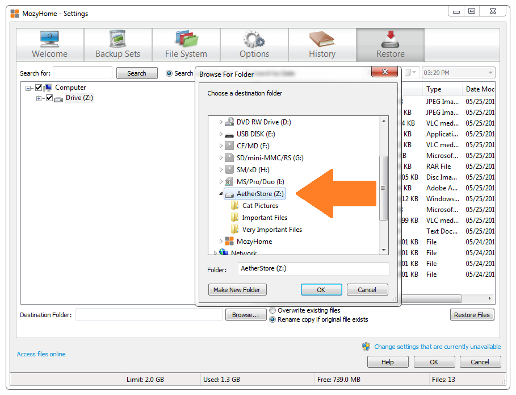Viewport: 516px width, 395px height.
Task: Toggle the Drive (Z:) checkbox
Action: [49, 98]
